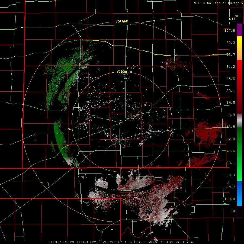Click the -16.5 scale value
This screenshot has width=244, height=244.
coord(230,127)
